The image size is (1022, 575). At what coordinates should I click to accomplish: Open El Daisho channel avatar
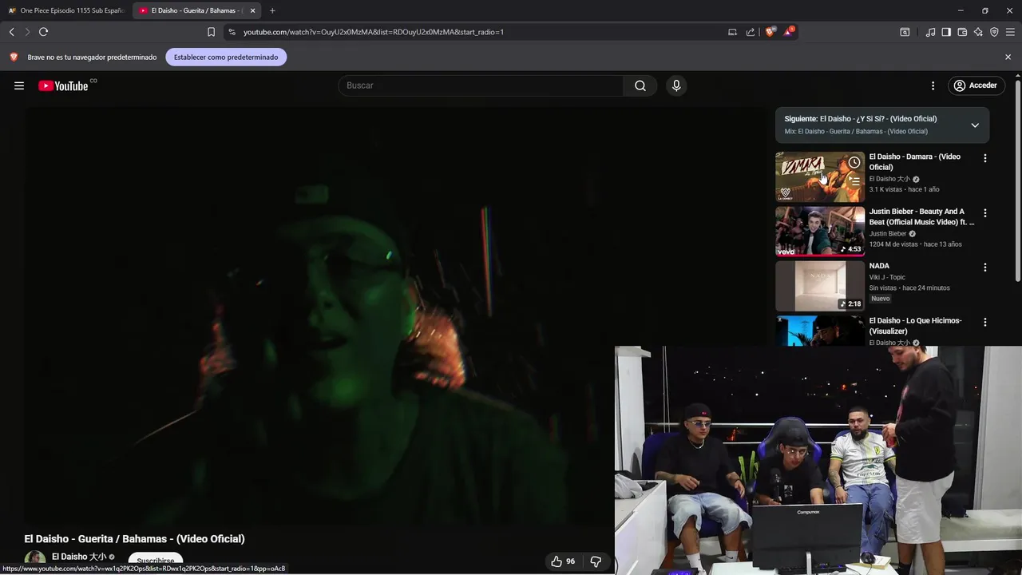(35, 560)
